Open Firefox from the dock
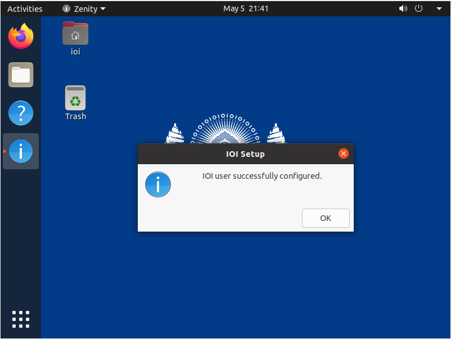This screenshot has height=339, width=451. (20, 35)
